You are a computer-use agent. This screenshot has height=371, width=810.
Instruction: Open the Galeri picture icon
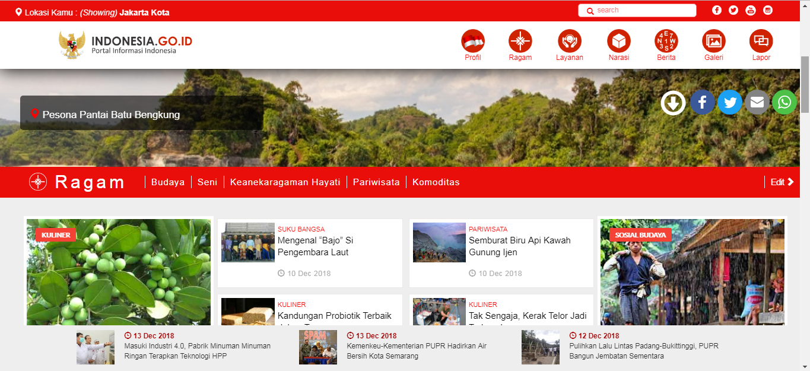point(714,41)
